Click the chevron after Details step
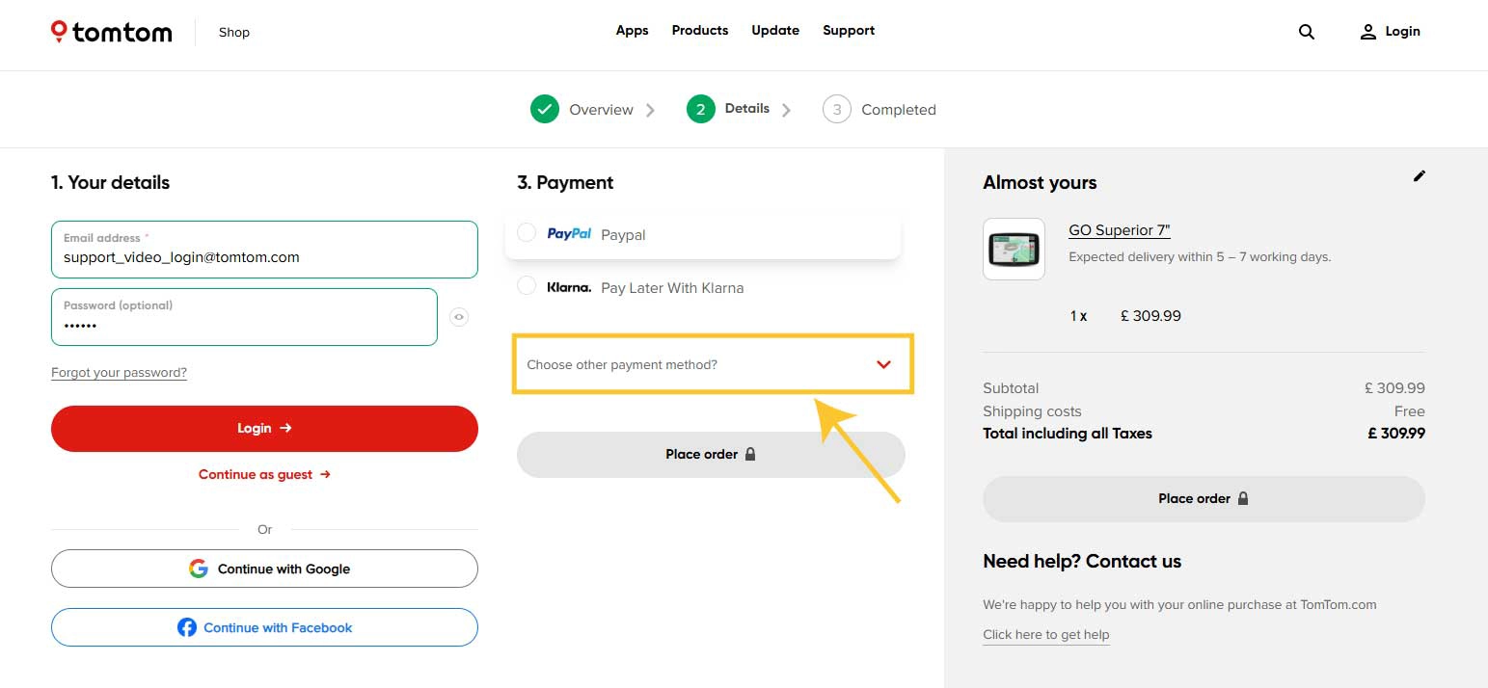1488x688 pixels. (789, 109)
